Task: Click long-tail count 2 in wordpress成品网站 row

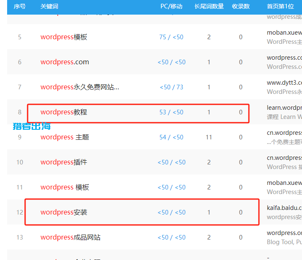Action: pyautogui.click(x=209, y=237)
